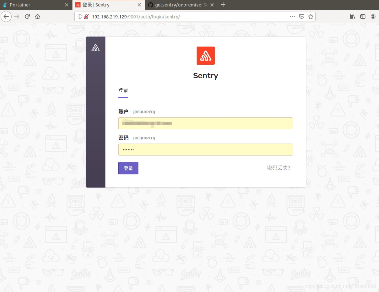Click the purple 登录 button
379x292 pixels.
[128, 168]
